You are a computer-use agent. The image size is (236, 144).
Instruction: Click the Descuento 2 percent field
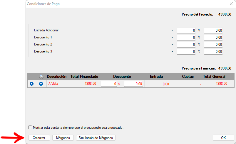[x=186, y=45]
